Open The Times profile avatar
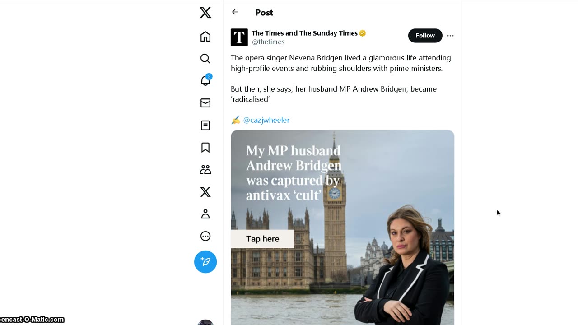This screenshot has width=578, height=325. coord(239,37)
